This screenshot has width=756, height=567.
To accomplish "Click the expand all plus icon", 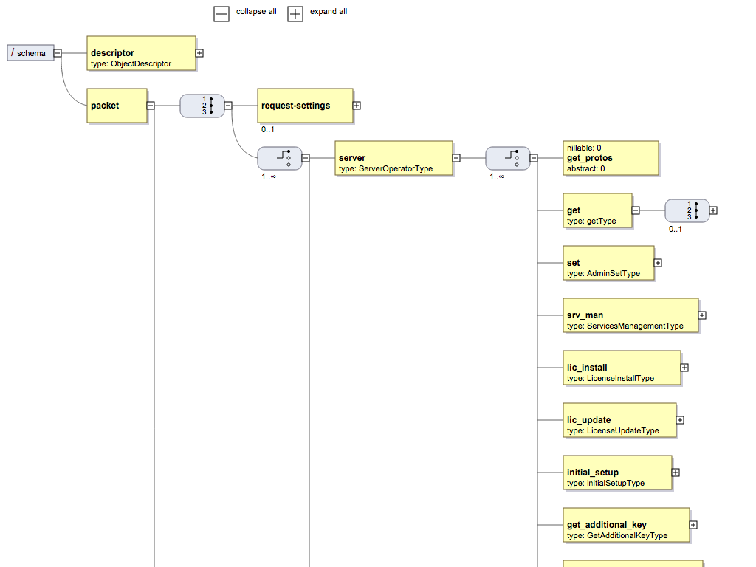I will [x=295, y=13].
